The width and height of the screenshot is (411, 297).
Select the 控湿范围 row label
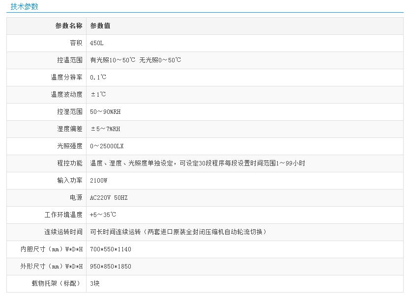[69, 112]
